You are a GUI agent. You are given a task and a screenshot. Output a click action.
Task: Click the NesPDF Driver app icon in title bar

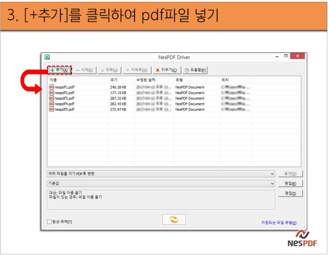point(47,57)
